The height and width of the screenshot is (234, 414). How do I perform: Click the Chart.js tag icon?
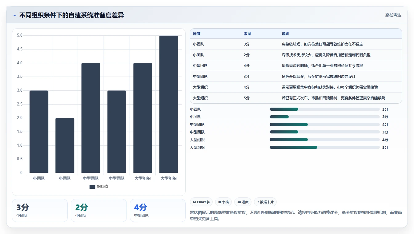[195, 202]
